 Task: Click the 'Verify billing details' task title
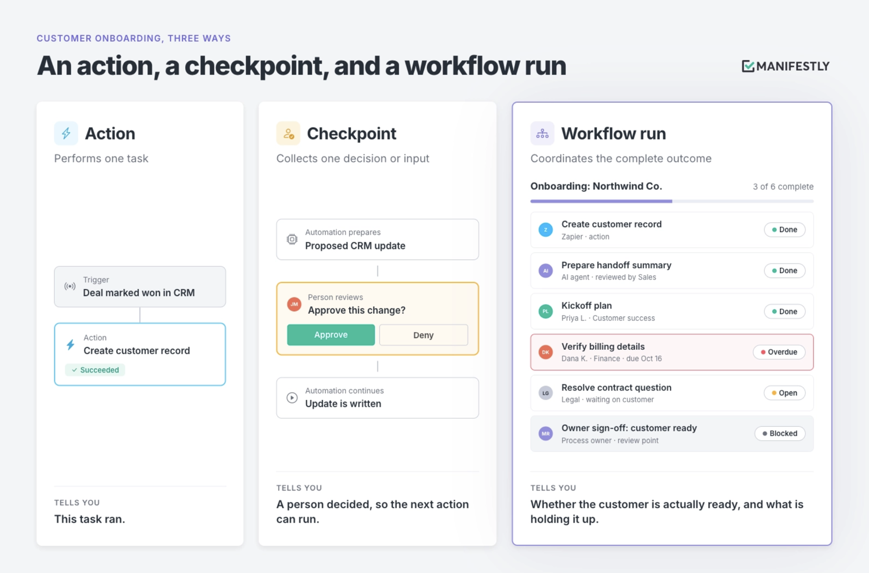pos(603,347)
